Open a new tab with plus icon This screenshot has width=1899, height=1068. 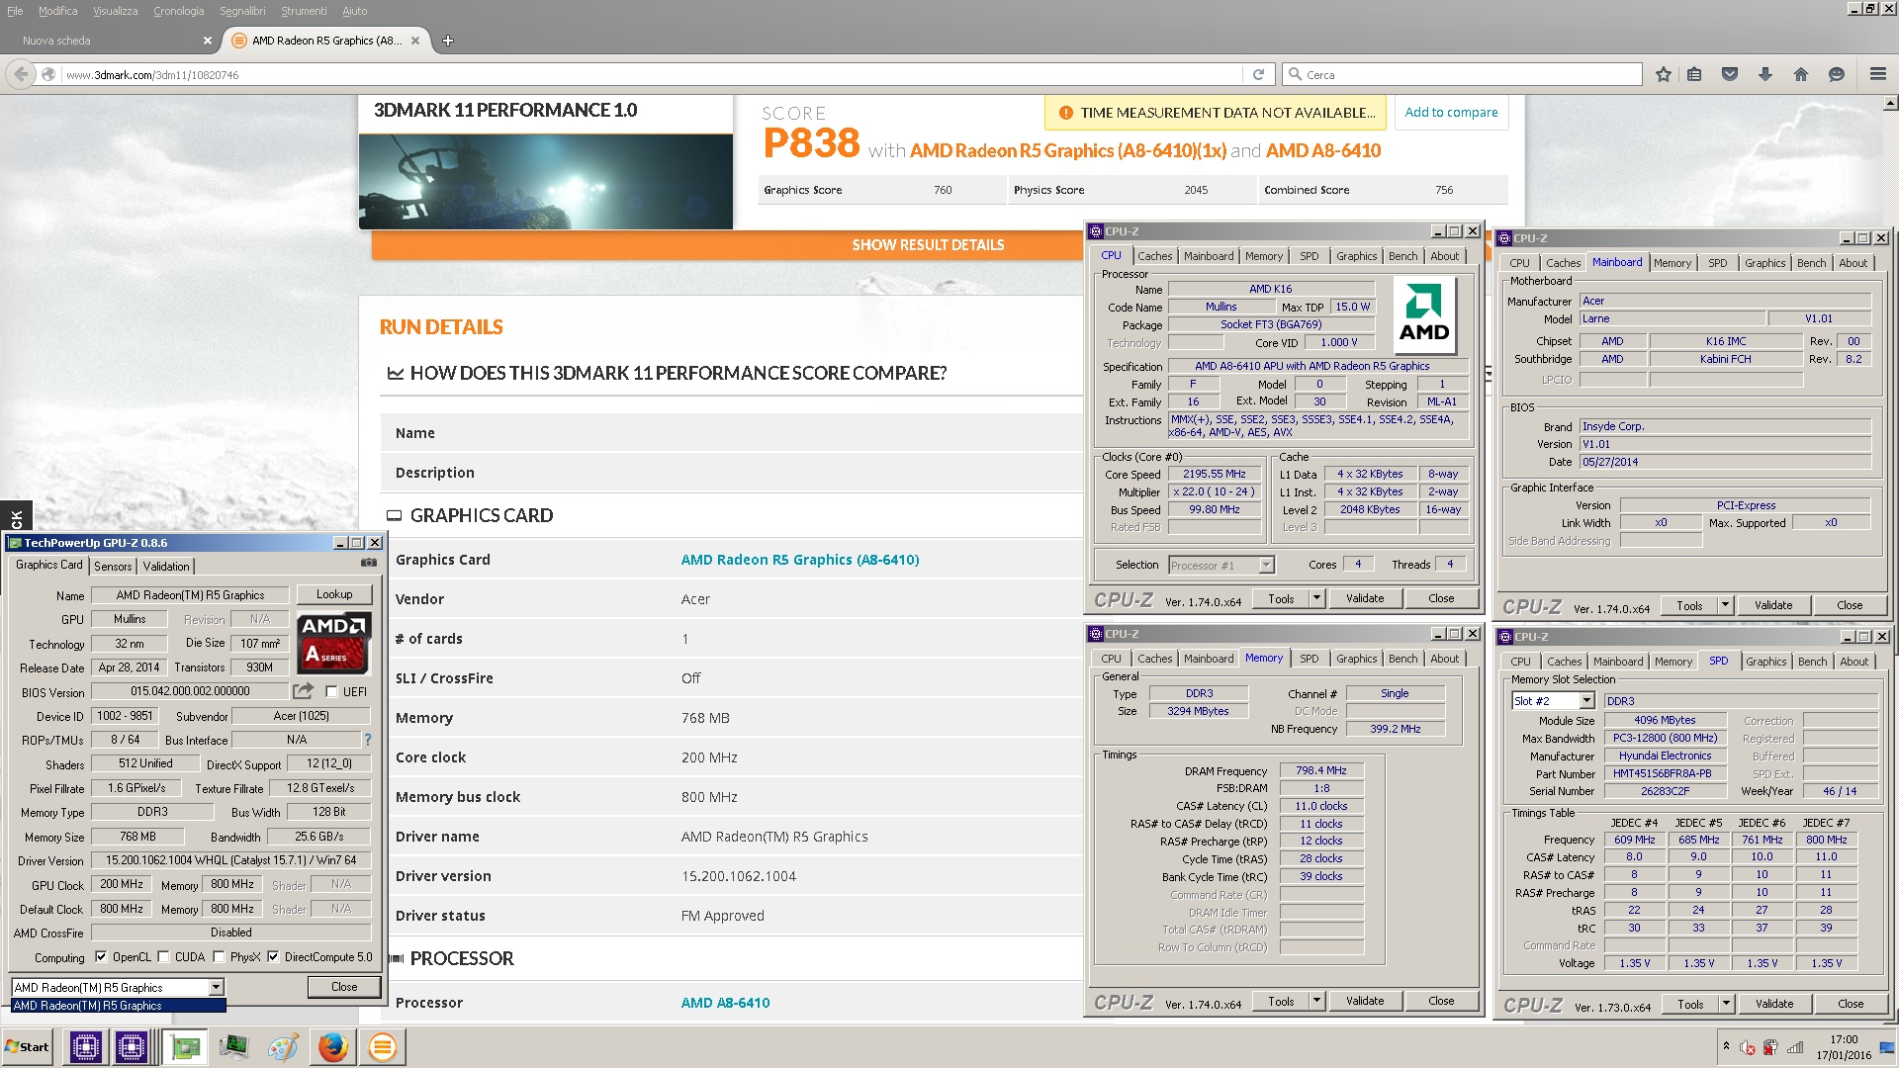(448, 41)
